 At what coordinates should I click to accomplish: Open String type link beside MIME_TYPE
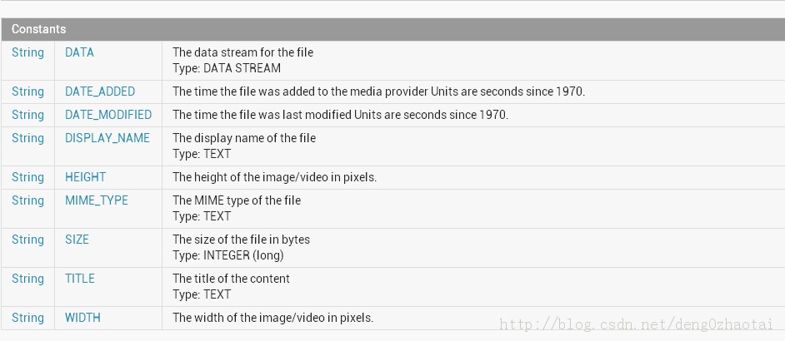27,200
